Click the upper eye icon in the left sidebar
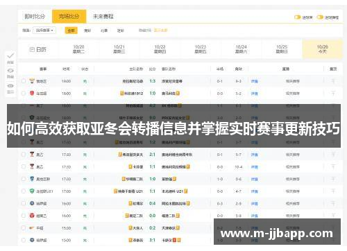The width and height of the screenshot is (347, 251). pos(10,71)
